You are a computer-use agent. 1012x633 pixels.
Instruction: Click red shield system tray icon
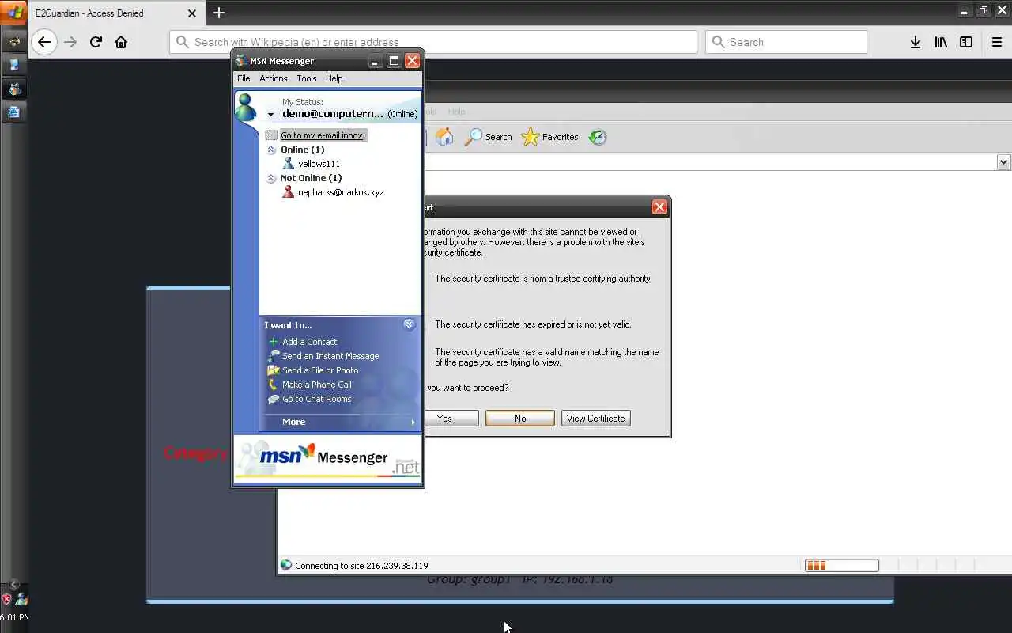(7, 599)
